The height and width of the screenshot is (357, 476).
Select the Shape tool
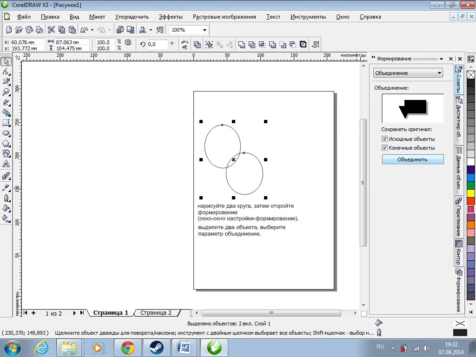pyautogui.click(x=6, y=72)
